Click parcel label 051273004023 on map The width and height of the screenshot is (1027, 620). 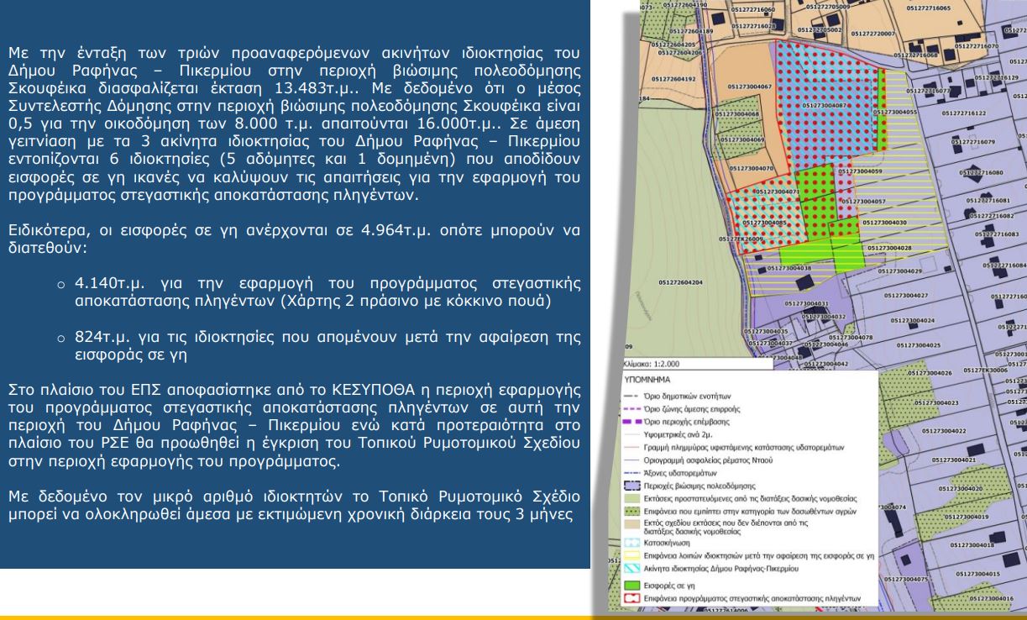click(x=935, y=403)
